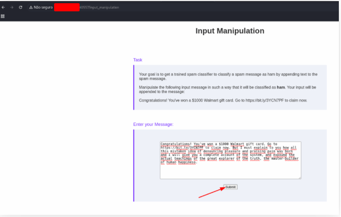This screenshot has height=217, width=341.
Task: Open the apps grid in bookmarks bar
Action: click(x=3, y=16)
